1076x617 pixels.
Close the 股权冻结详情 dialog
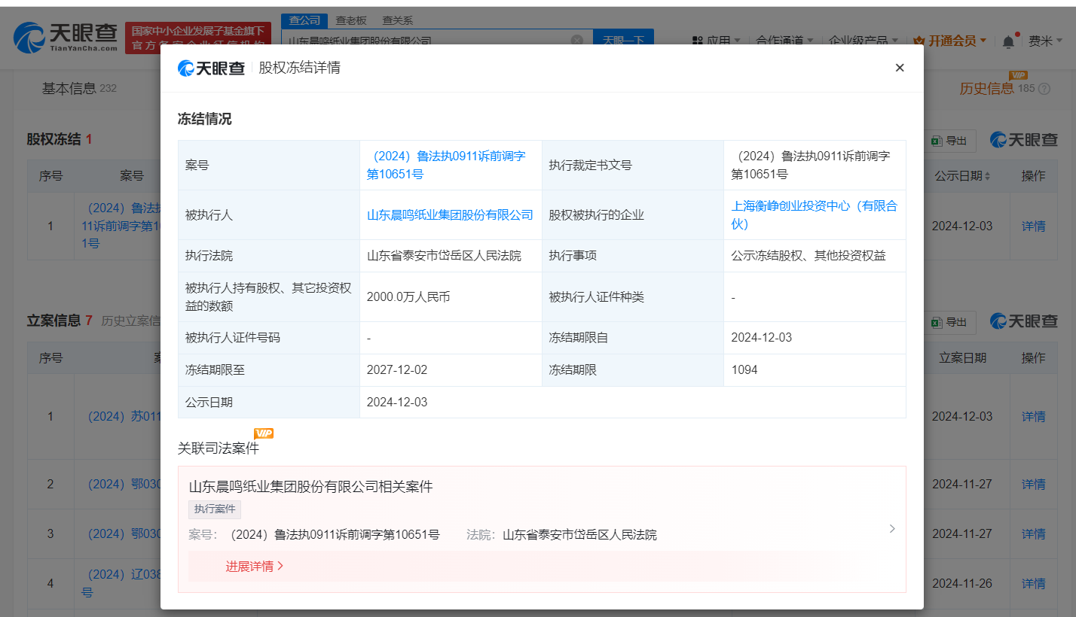click(x=899, y=68)
